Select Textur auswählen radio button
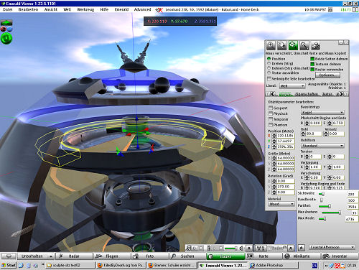 tap(269, 73)
